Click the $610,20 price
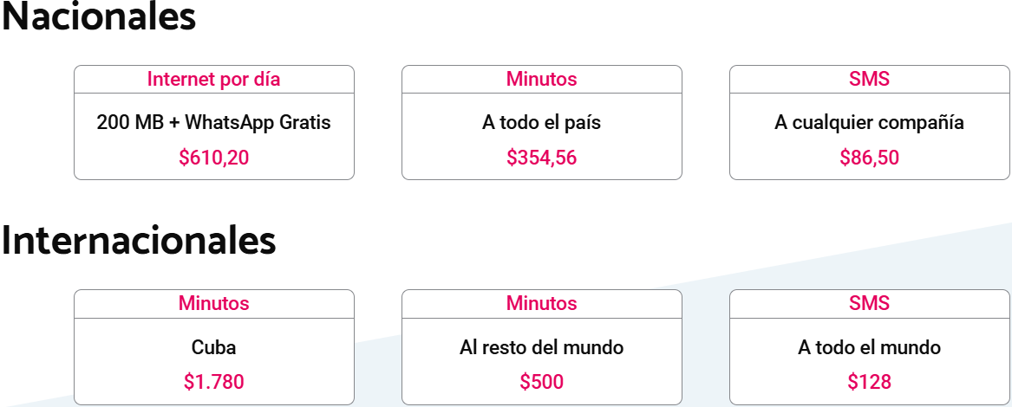1012x407 pixels. 213,158
